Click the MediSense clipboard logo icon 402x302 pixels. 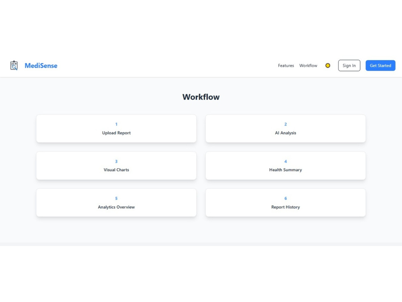14,66
